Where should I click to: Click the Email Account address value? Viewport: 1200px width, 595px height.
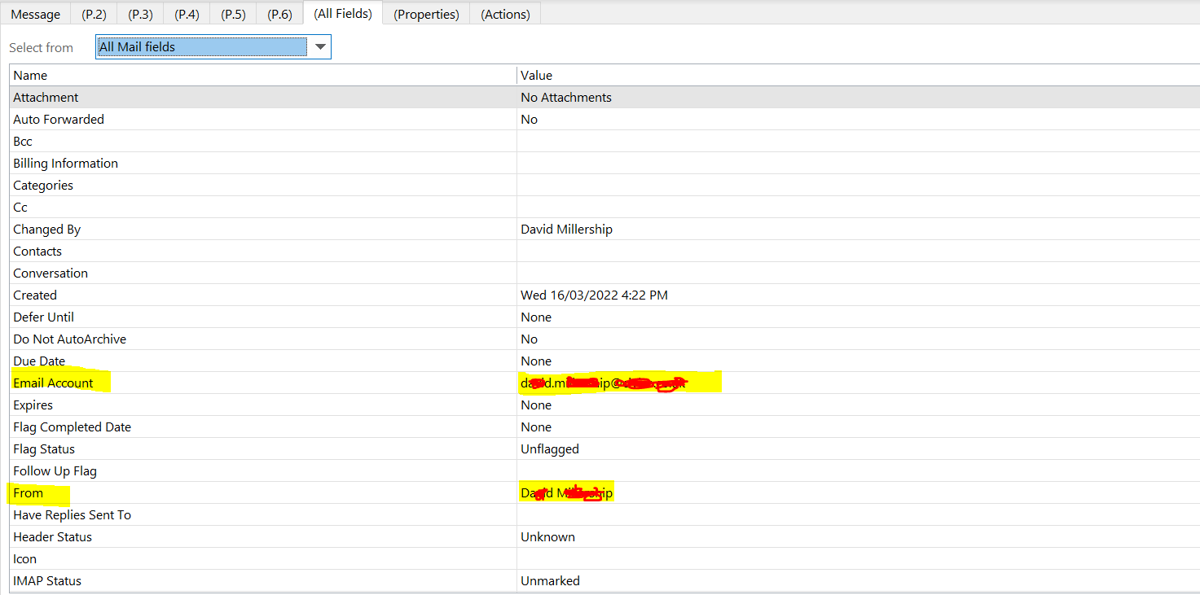pyautogui.click(x=604, y=382)
